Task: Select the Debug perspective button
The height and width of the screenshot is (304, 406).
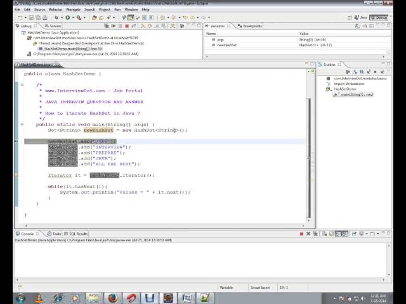Action: click(379, 18)
